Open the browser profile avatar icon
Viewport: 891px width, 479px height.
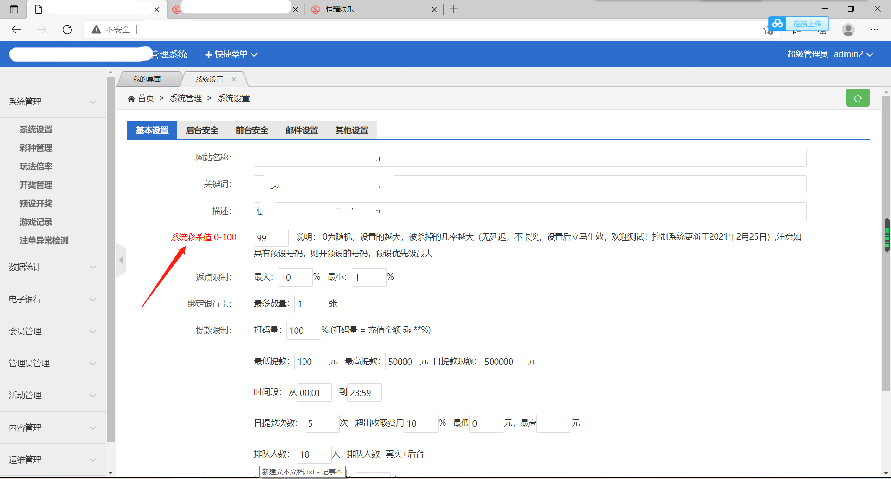click(x=848, y=30)
